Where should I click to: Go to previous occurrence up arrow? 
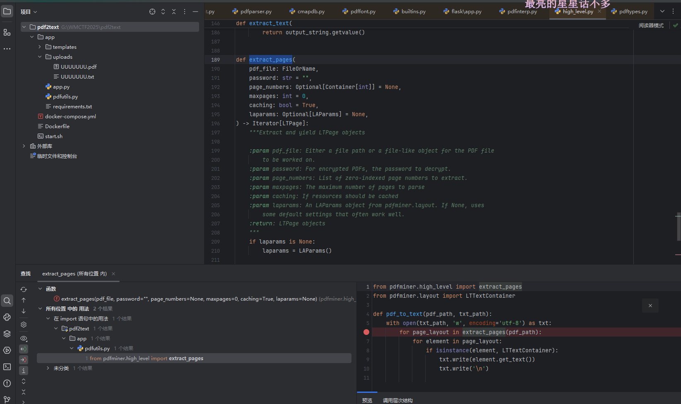coord(24,300)
